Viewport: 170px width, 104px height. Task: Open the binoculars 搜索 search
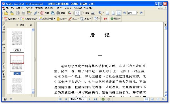coord(61,13)
